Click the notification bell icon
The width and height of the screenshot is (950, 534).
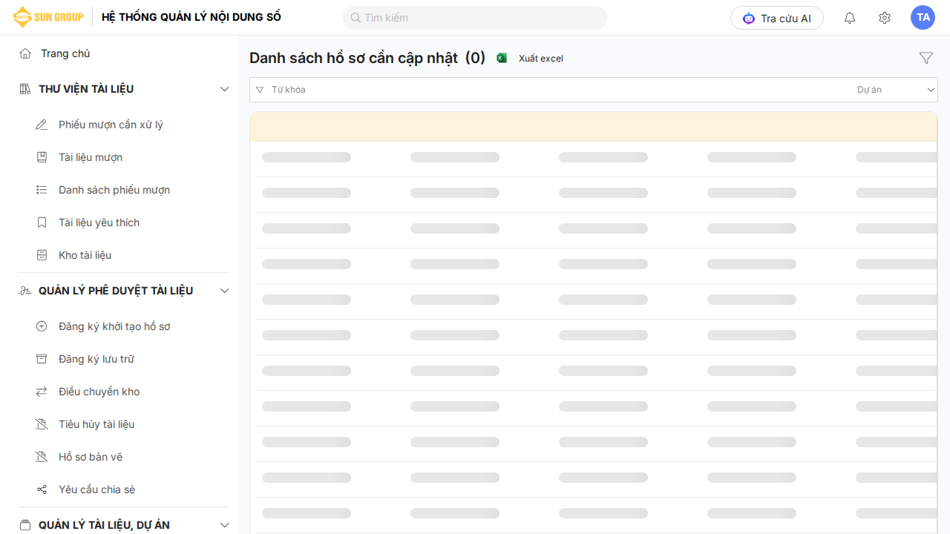tap(850, 18)
